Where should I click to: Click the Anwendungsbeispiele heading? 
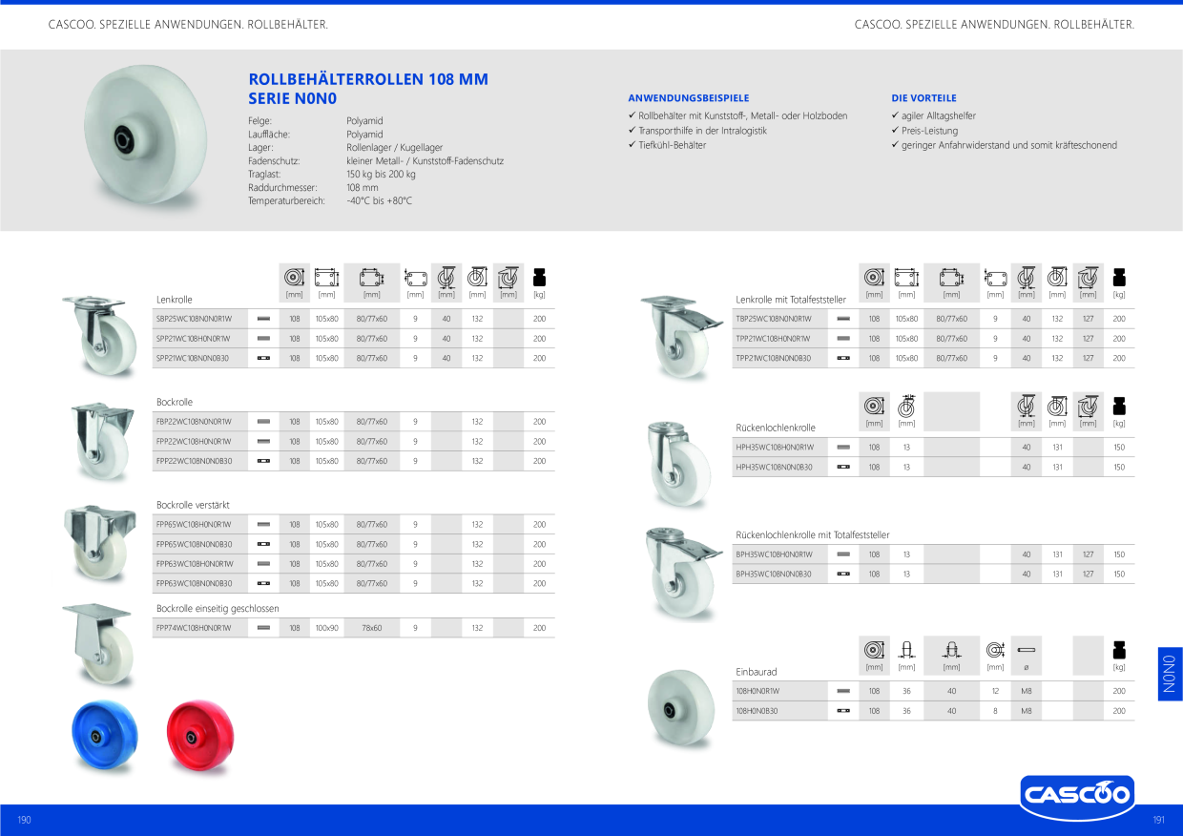coord(689,98)
